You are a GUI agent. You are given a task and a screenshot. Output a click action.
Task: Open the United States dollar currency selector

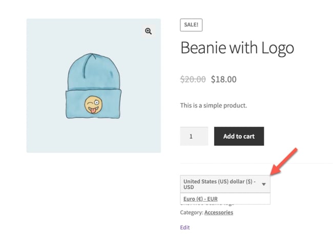pos(220,184)
